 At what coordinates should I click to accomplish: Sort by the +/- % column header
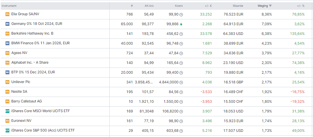(x=301, y=6)
